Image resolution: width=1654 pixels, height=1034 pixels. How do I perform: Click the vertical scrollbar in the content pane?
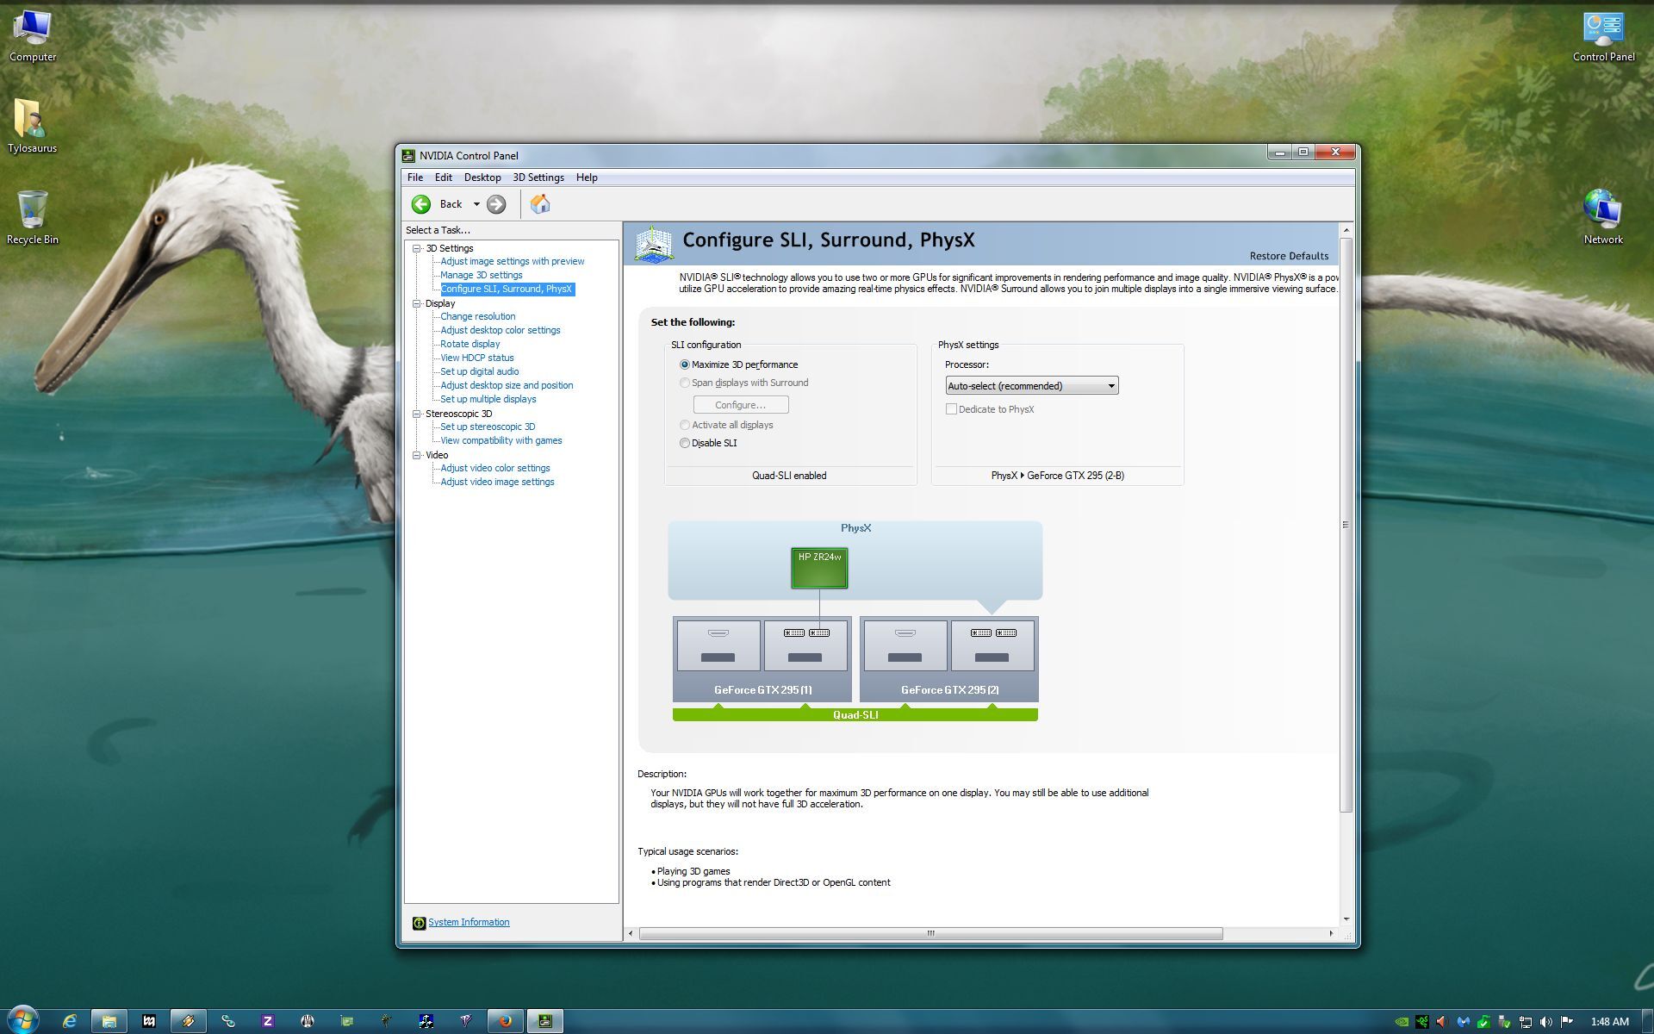1346,525
